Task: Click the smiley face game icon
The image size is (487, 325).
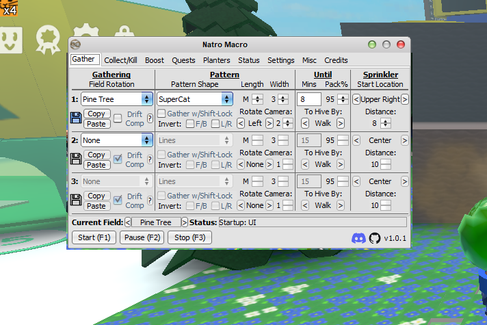Action: pyautogui.click(x=11, y=40)
